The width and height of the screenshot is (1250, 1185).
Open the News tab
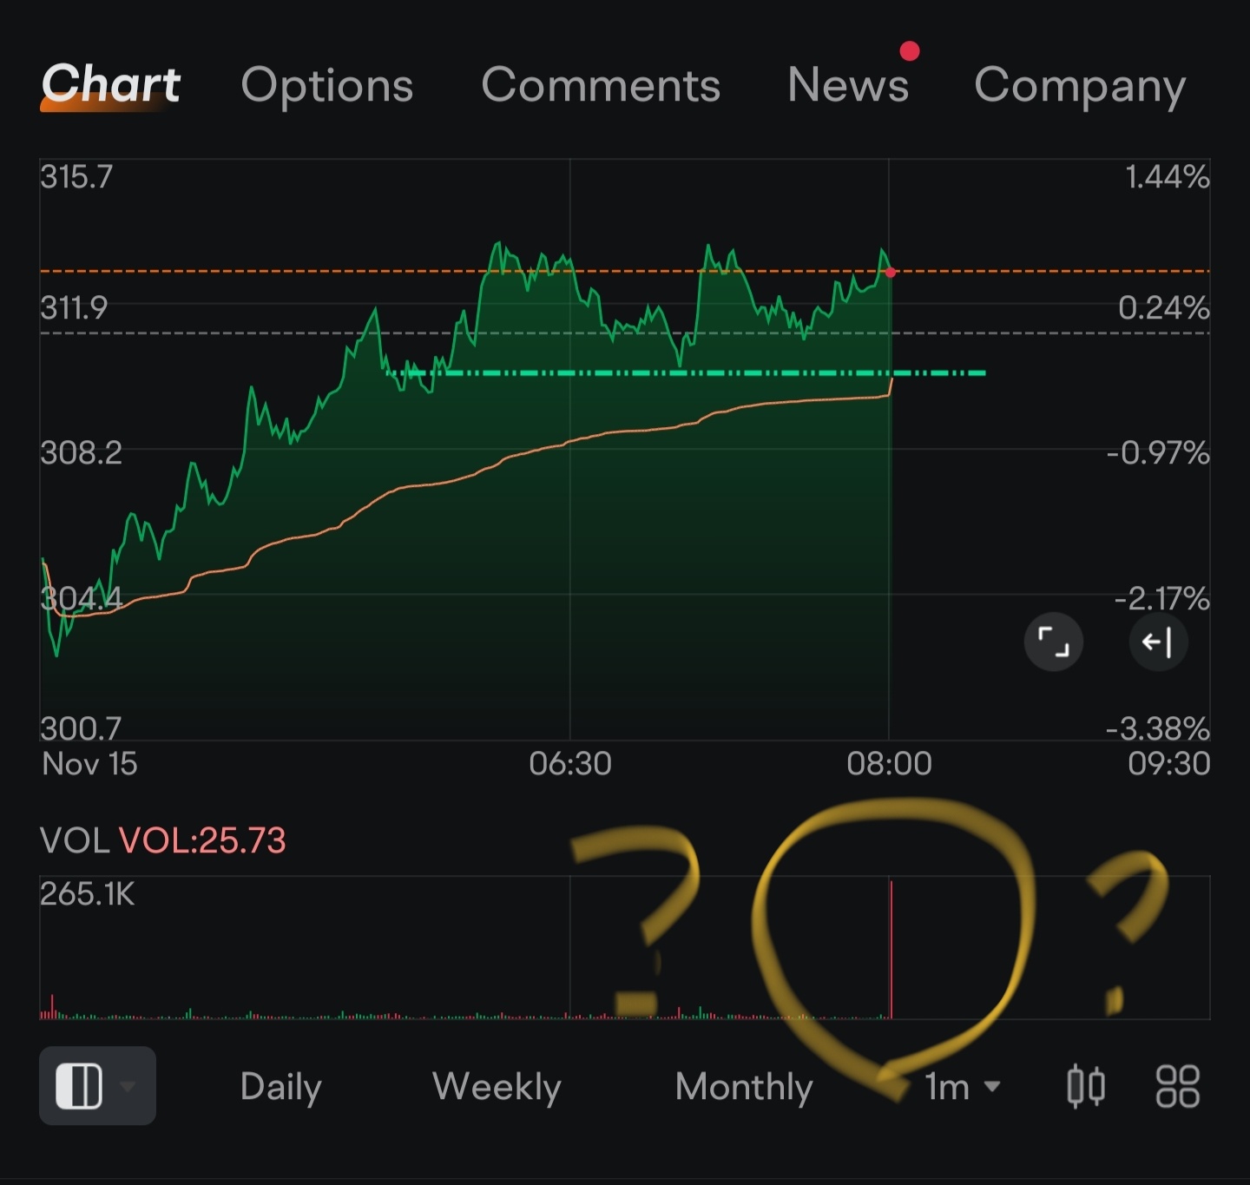coord(848,84)
